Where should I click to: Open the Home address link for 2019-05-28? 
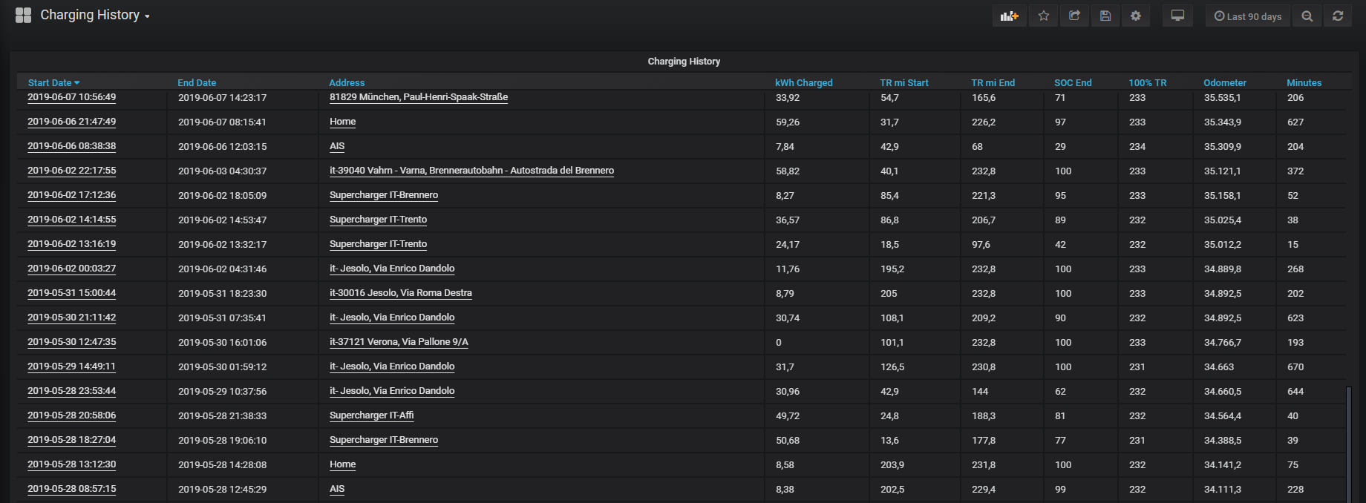[343, 464]
